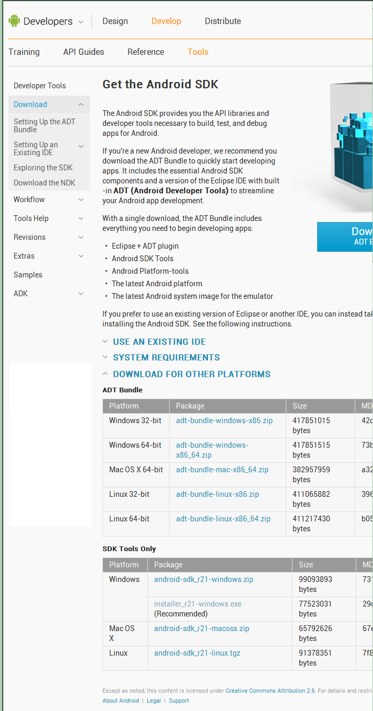Expand the Workflow sidebar chevron
The height and width of the screenshot is (711, 373).
tap(81, 200)
